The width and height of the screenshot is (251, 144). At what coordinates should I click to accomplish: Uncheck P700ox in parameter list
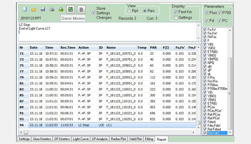pos(205,85)
